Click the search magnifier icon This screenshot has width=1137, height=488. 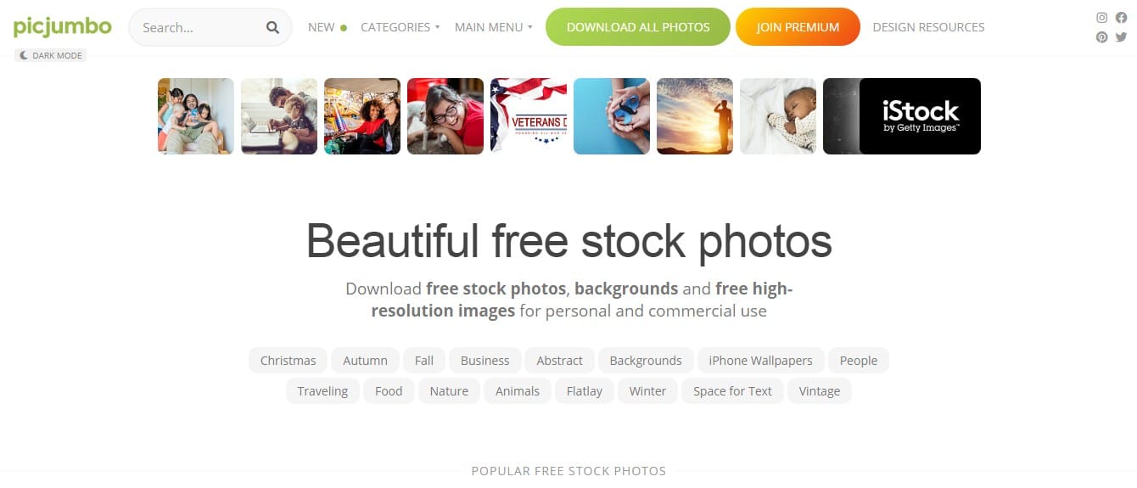272,27
